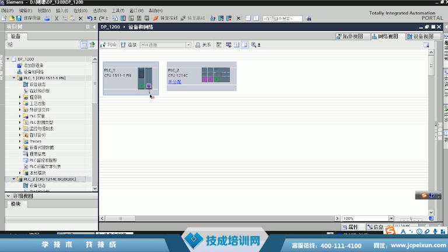Collapse the 详细视图 panel

pyautogui.click(x=8, y=196)
